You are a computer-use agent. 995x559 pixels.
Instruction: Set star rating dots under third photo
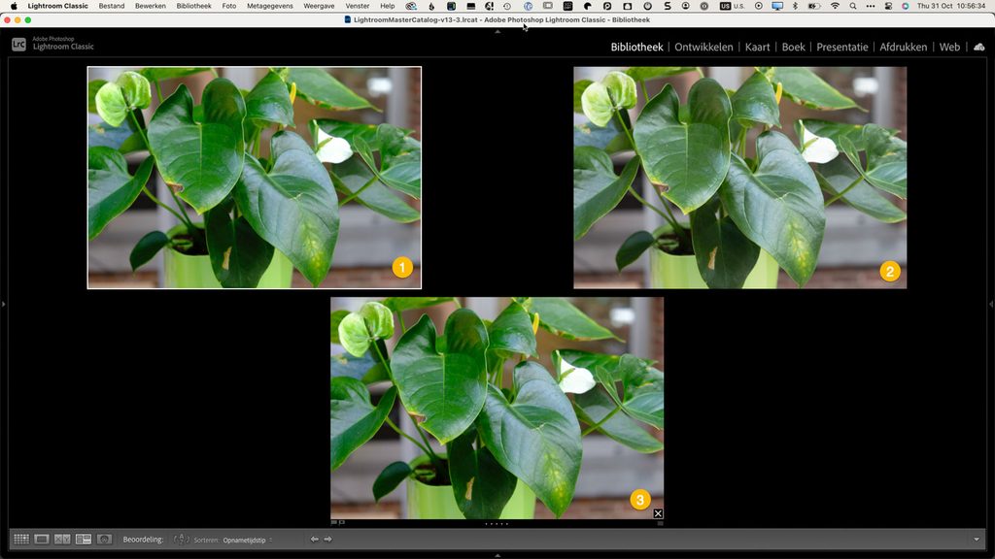[x=497, y=524]
